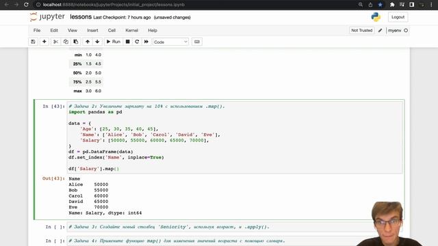
Task: Toggle the bookmark star icon
Action: point(380,5)
